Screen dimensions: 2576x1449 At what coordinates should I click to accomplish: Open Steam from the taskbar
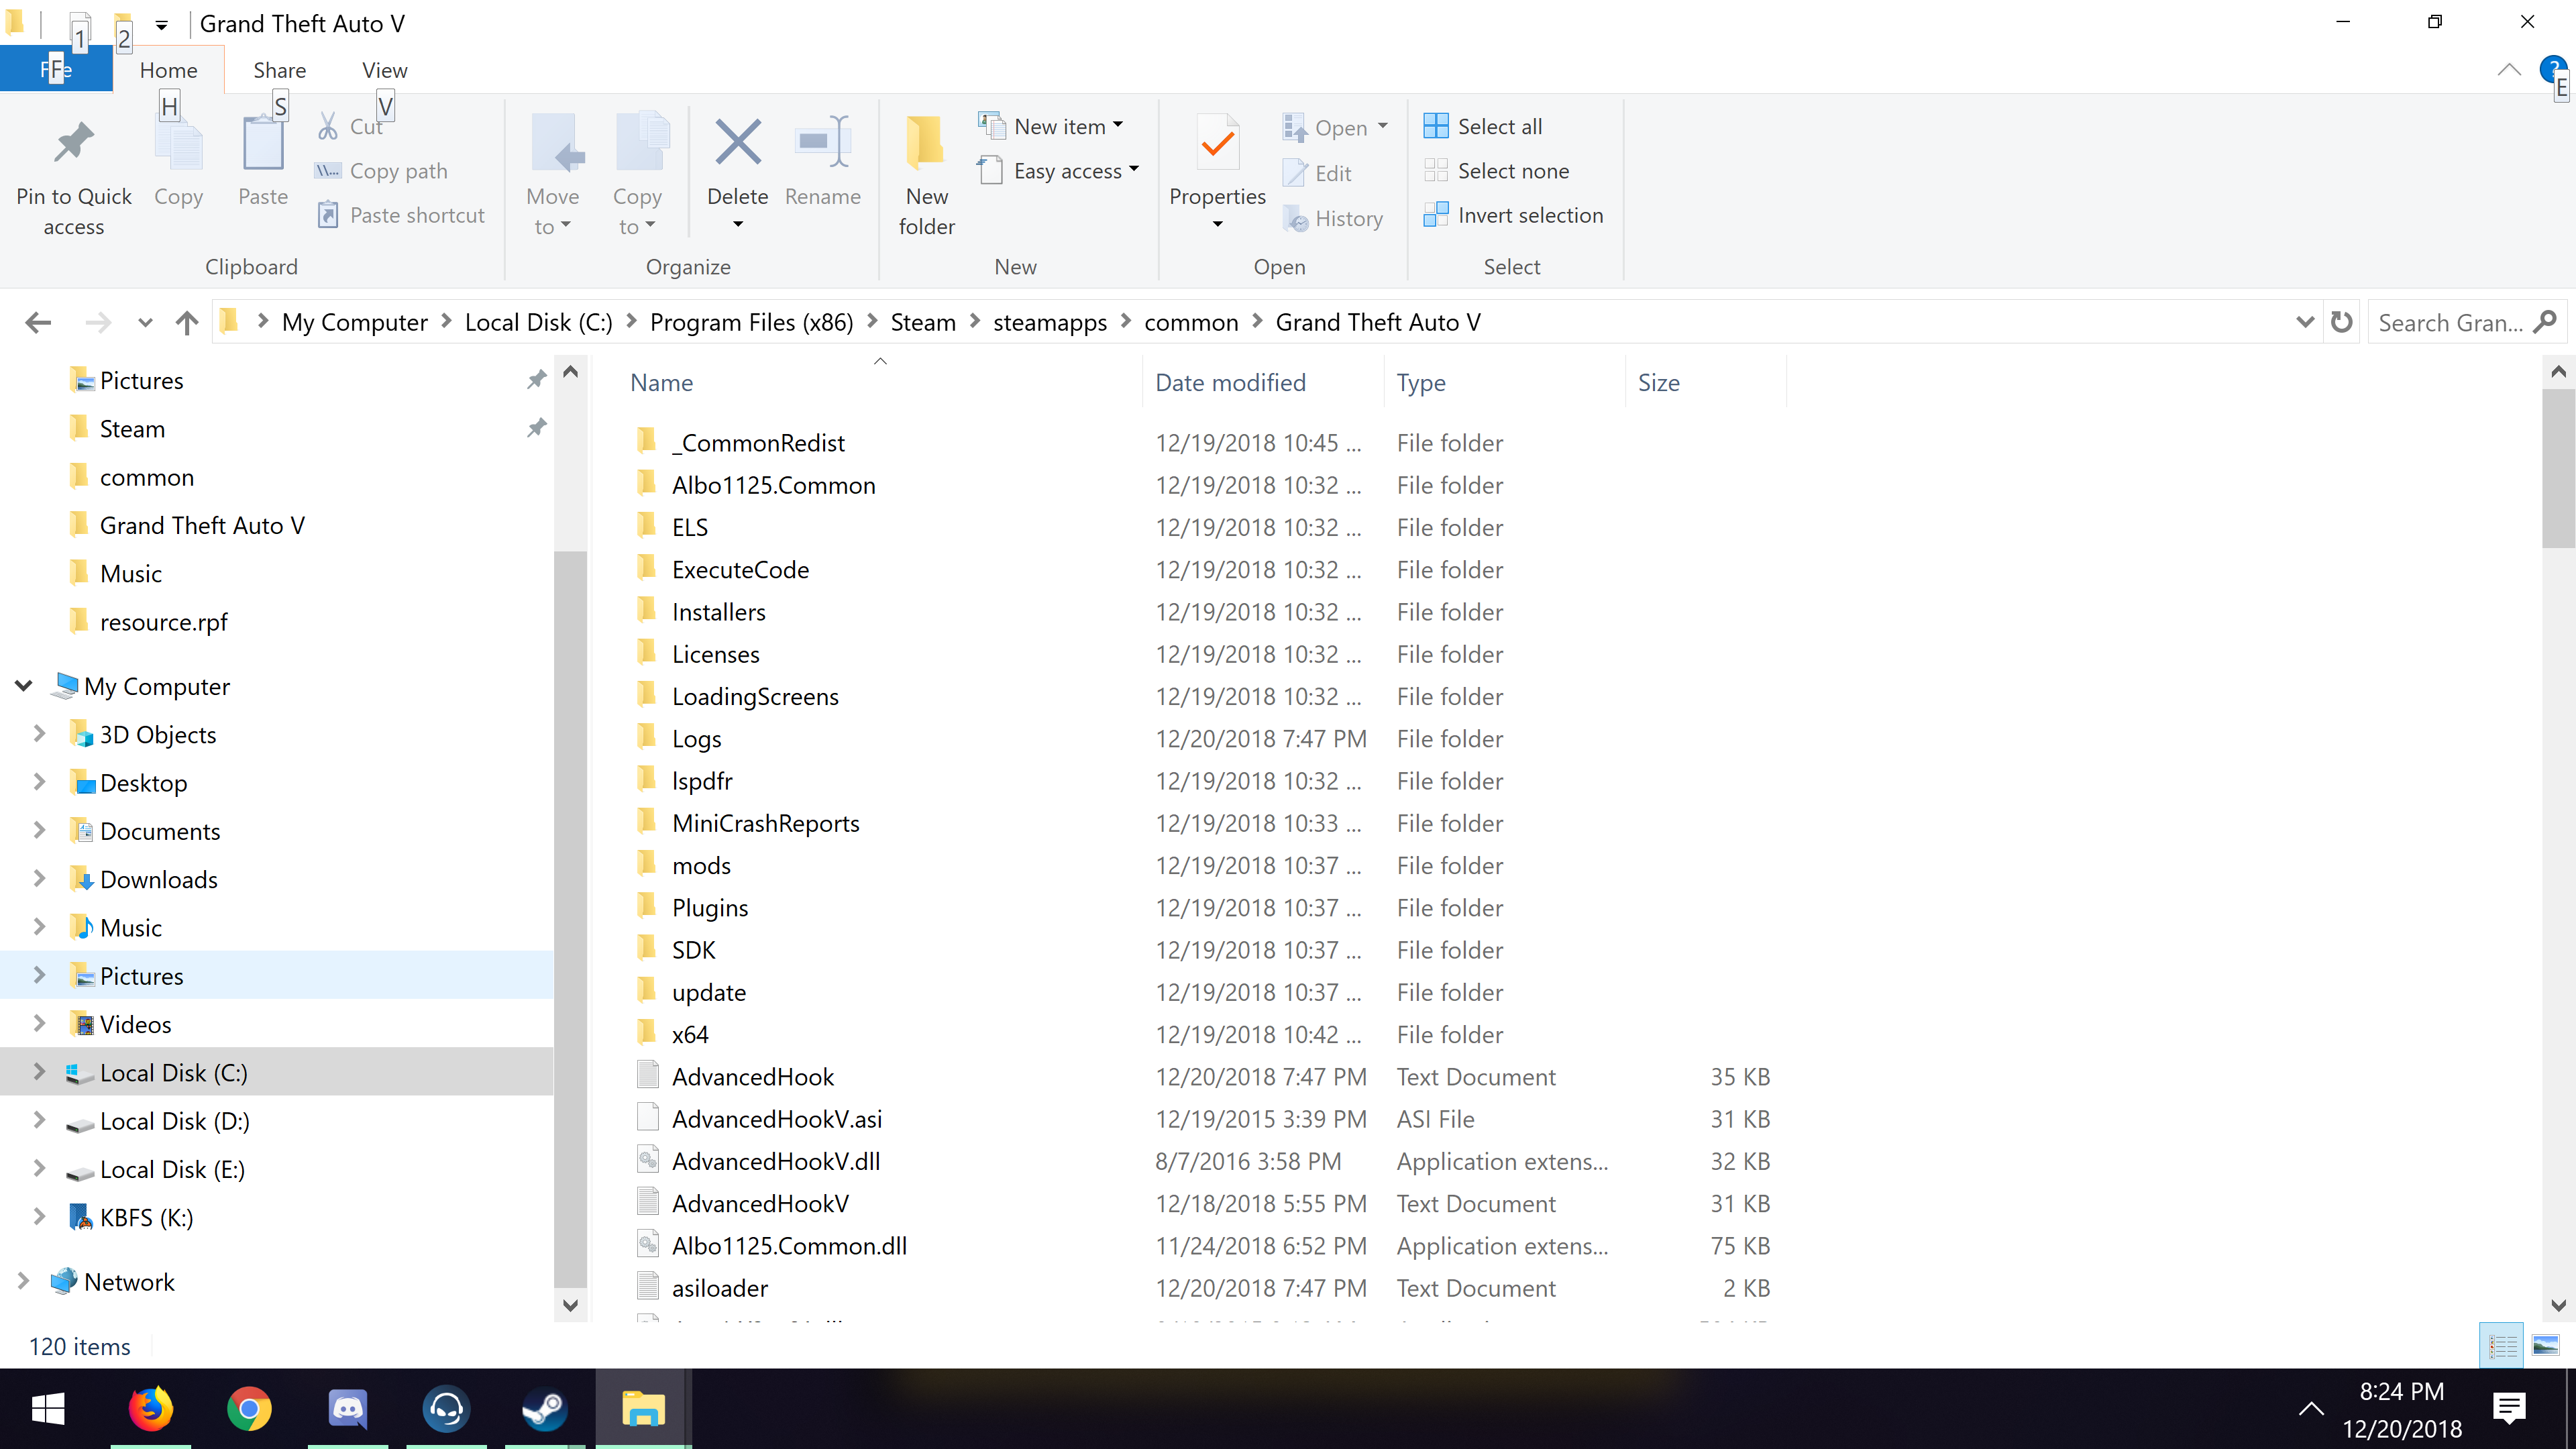point(545,1409)
